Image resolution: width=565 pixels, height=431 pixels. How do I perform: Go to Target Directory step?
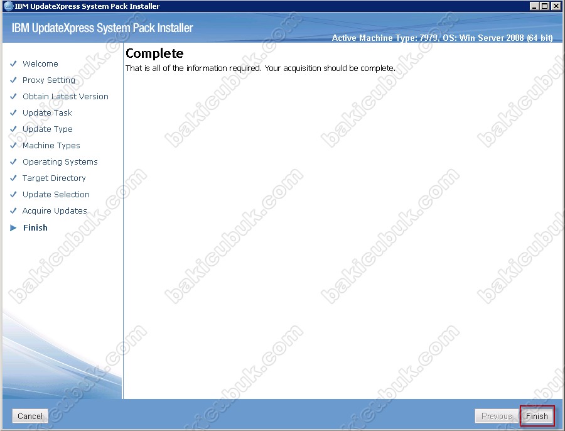(x=54, y=178)
